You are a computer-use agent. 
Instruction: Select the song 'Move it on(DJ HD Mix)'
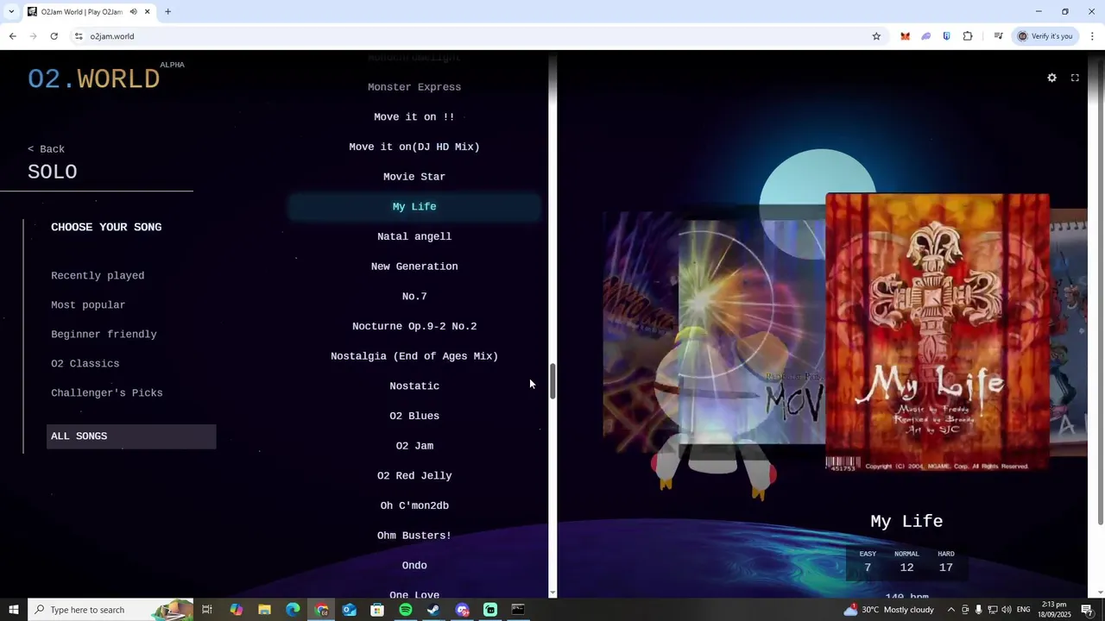point(414,147)
